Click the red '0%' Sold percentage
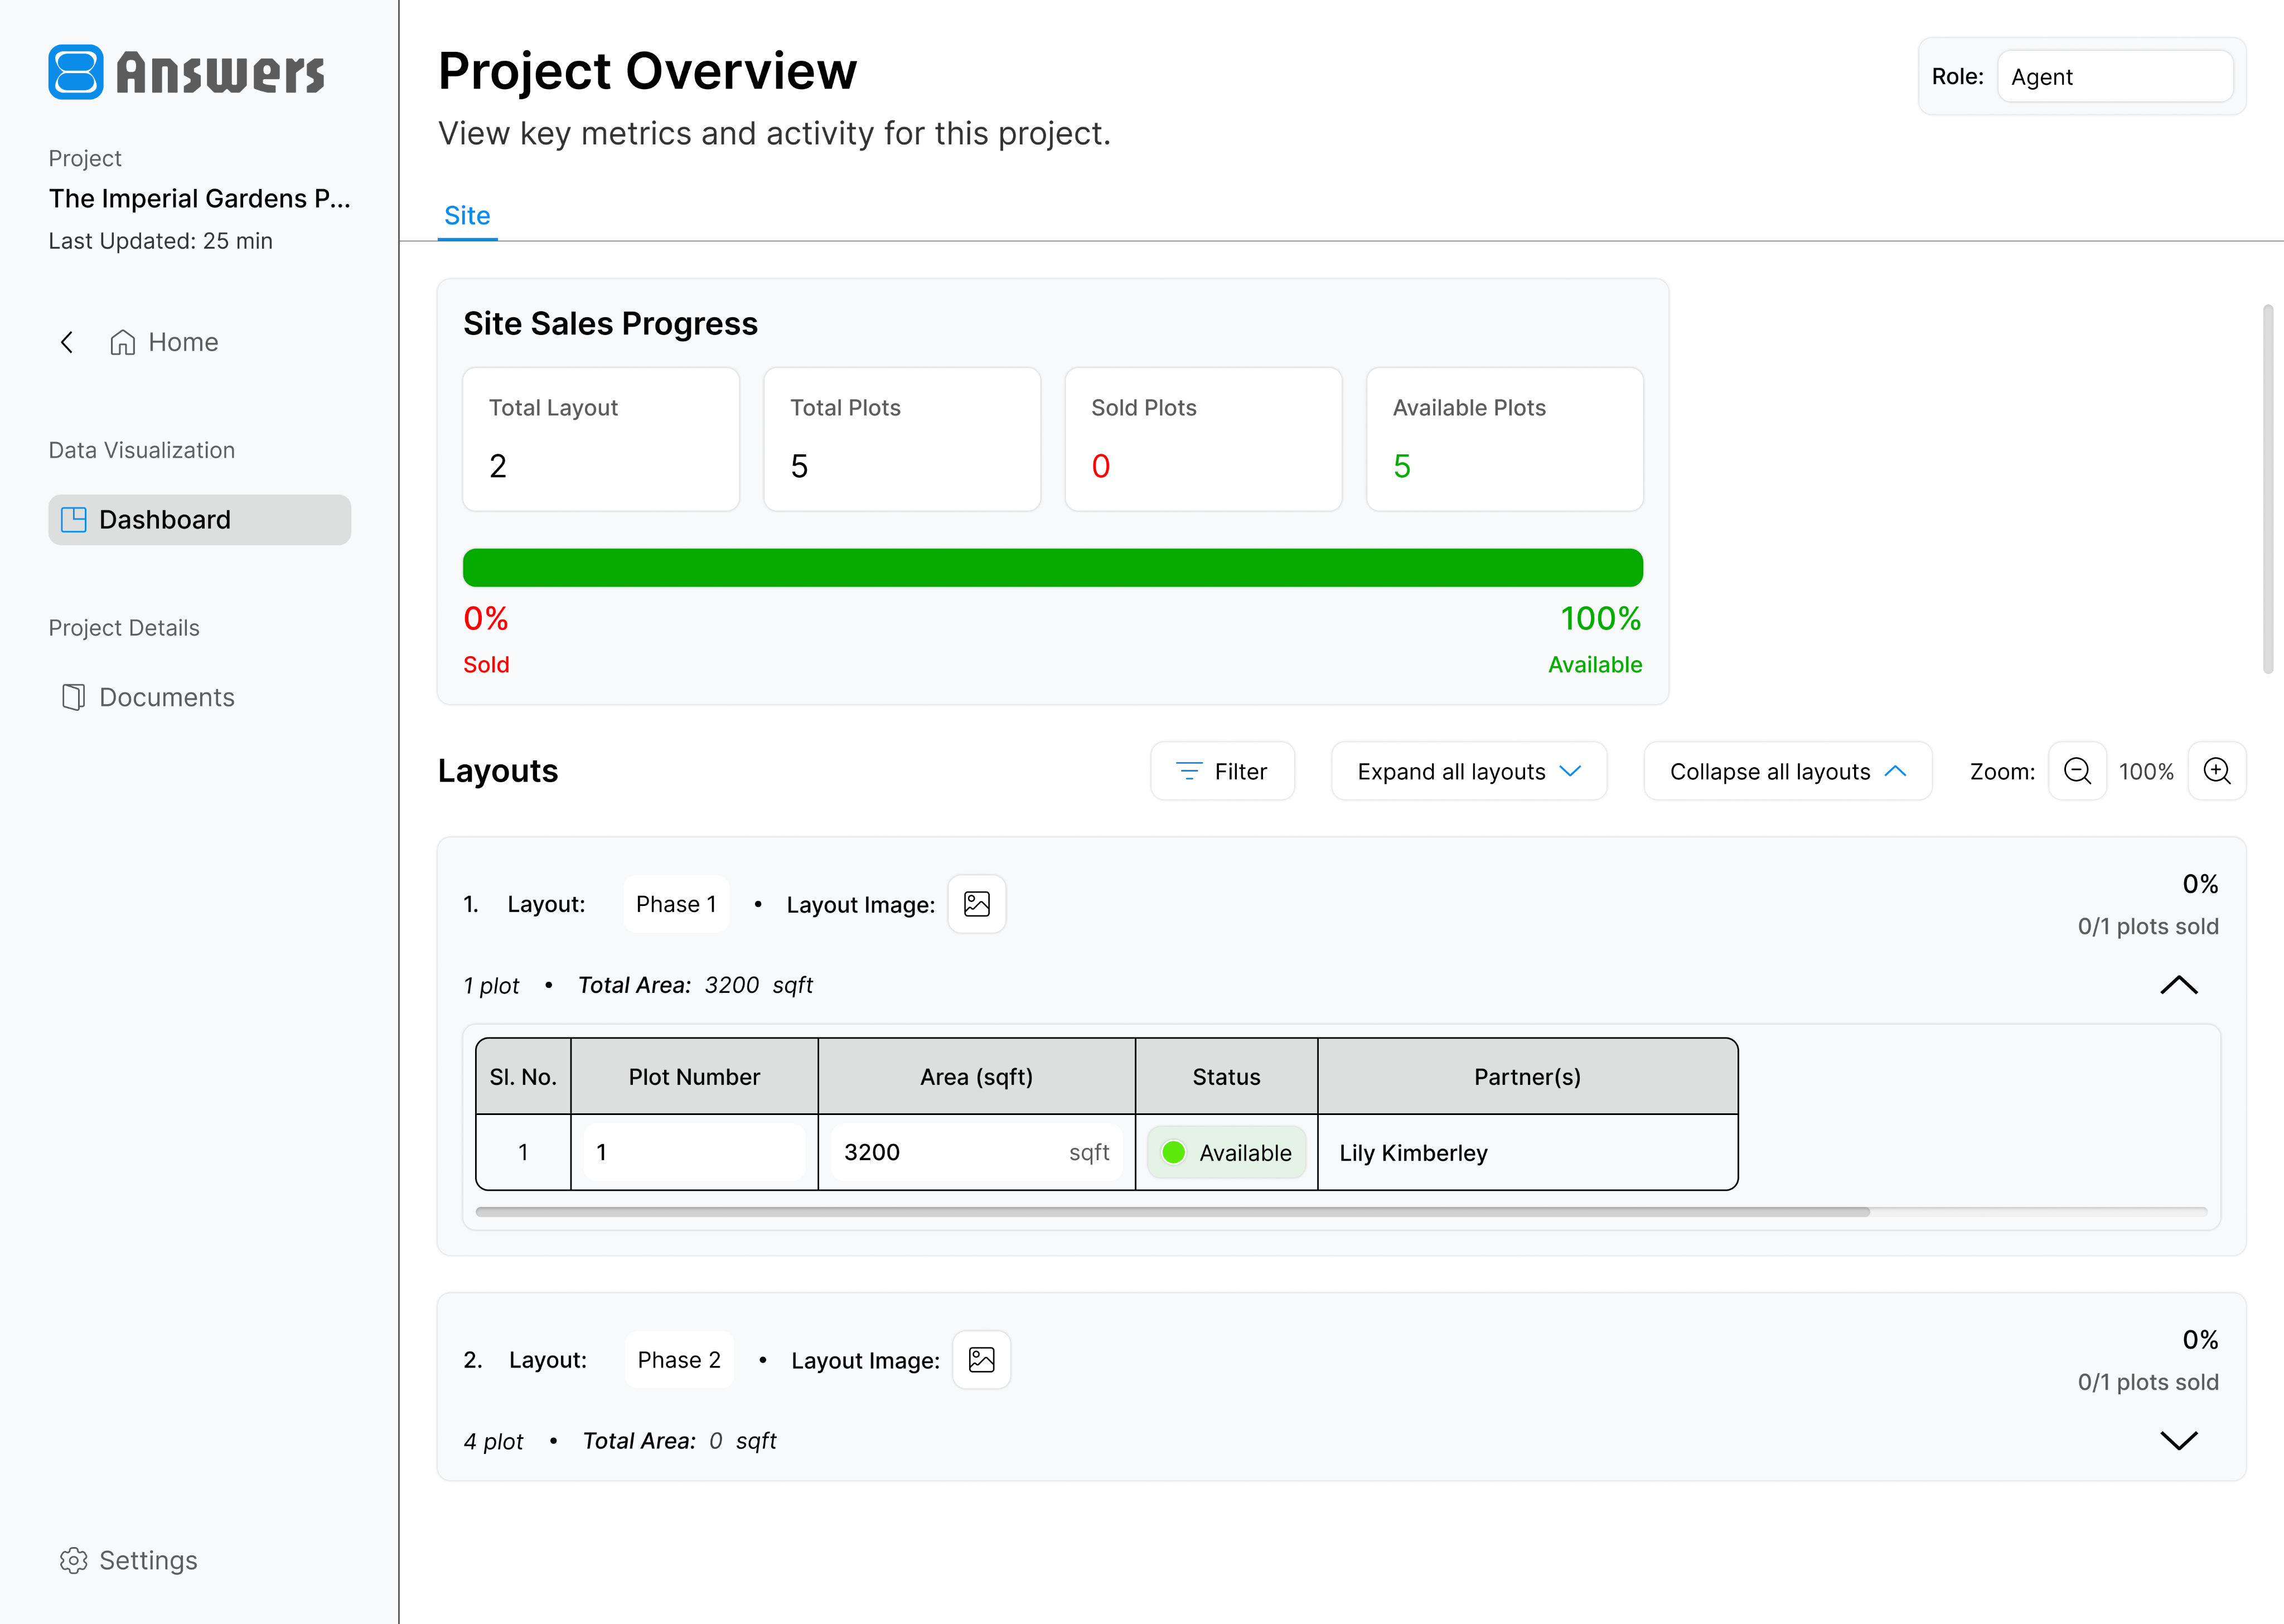Image resolution: width=2284 pixels, height=1624 pixels. pyautogui.click(x=486, y=619)
